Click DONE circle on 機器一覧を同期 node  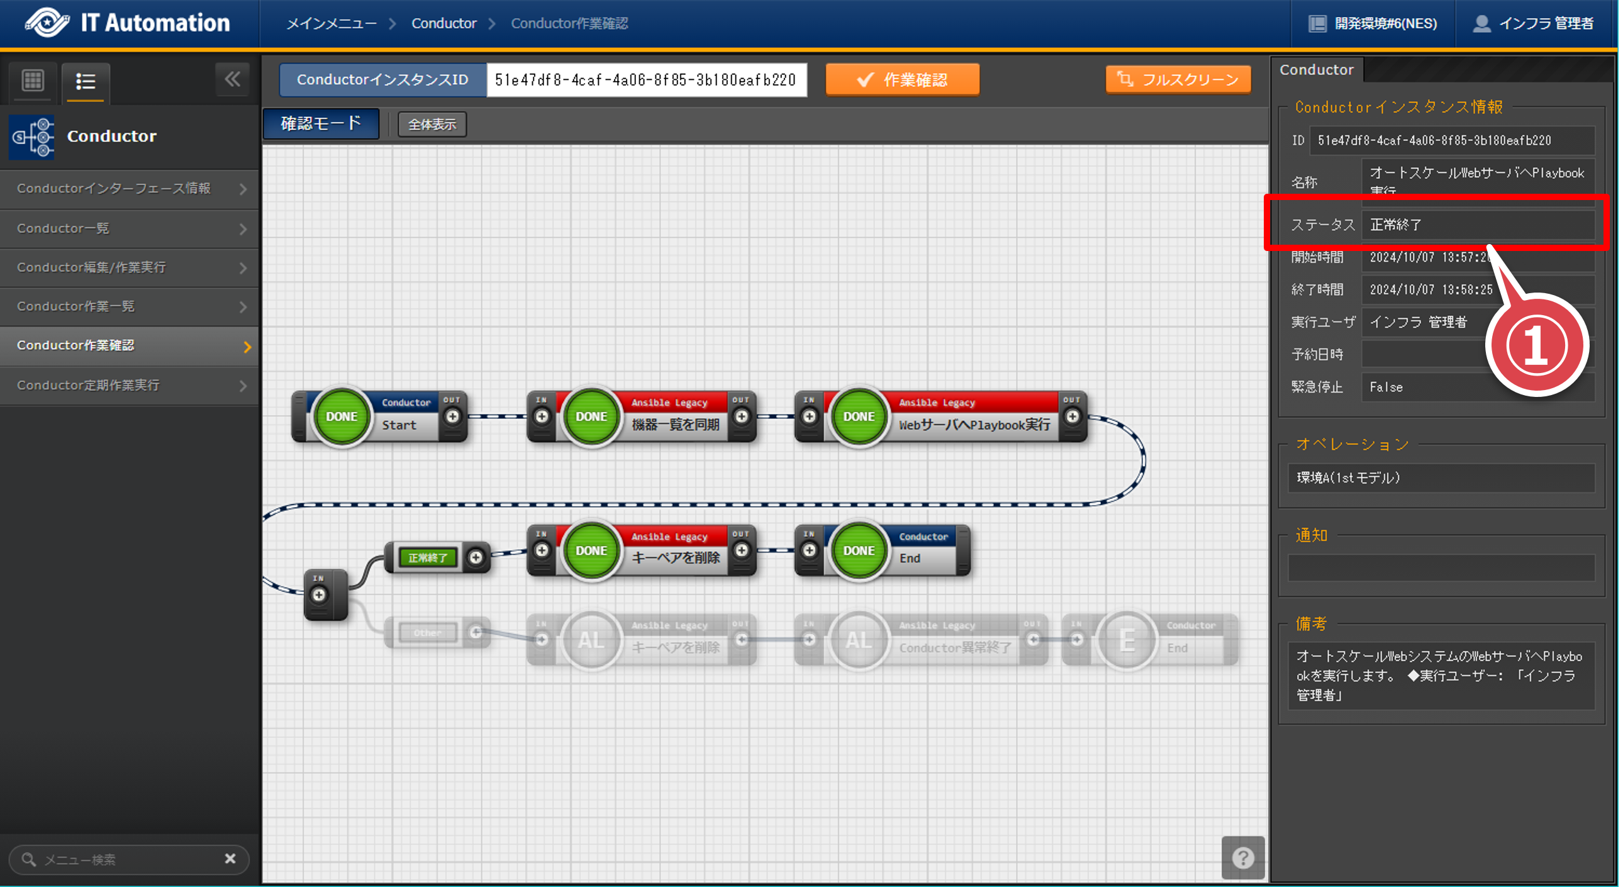pyautogui.click(x=591, y=416)
